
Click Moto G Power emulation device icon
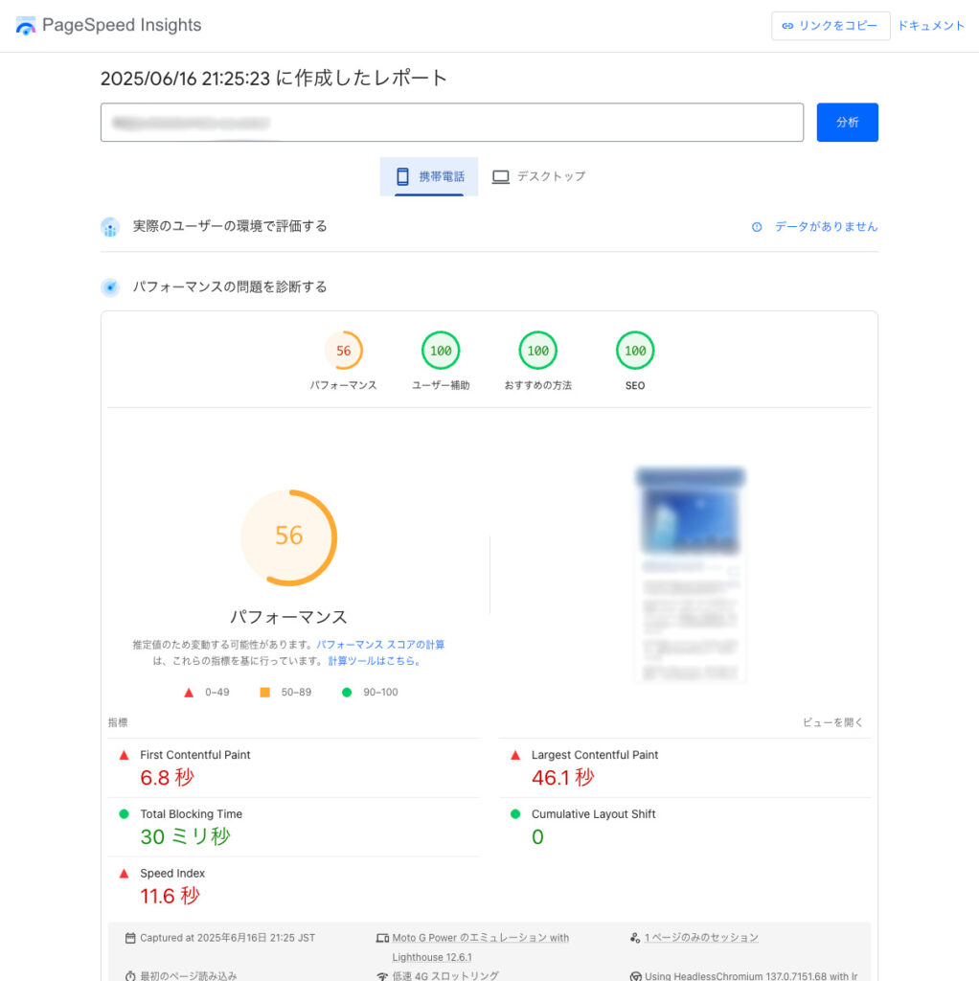tap(382, 938)
